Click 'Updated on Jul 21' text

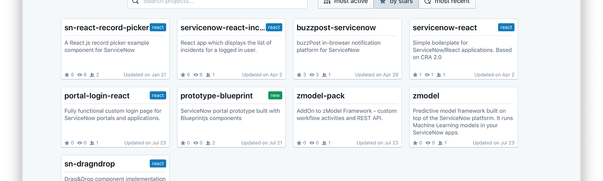(x=262, y=143)
